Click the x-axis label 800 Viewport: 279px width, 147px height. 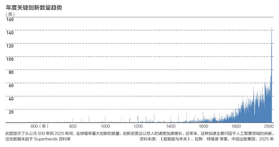coord(73,126)
